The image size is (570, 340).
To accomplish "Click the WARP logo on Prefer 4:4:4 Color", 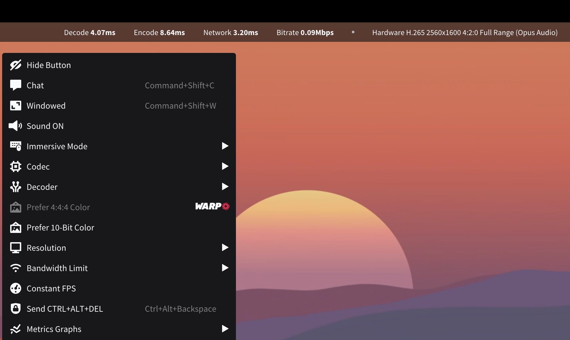I will (x=212, y=206).
